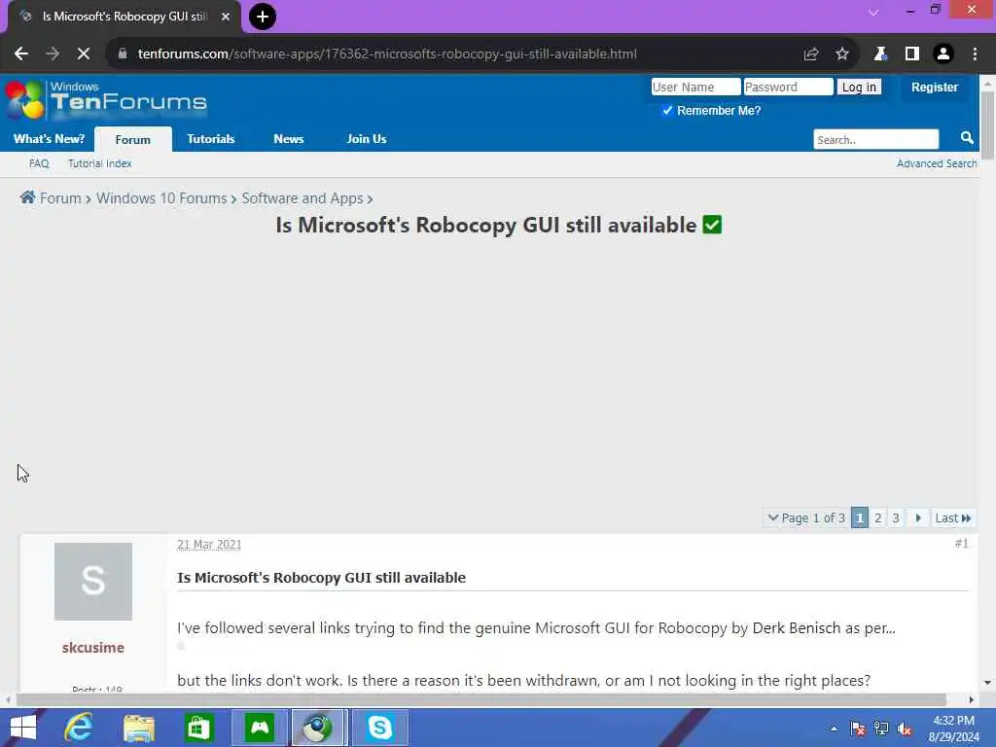The height and width of the screenshot is (747, 996).
Task: Go back with the browser back arrow
Action: point(21,54)
